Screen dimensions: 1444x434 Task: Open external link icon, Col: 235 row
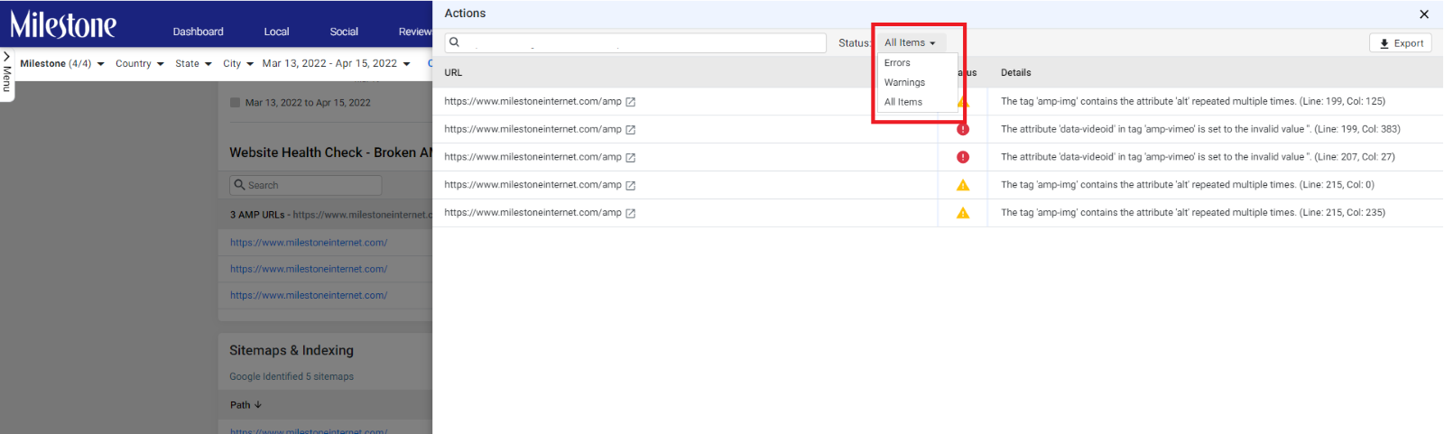point(631,214)
